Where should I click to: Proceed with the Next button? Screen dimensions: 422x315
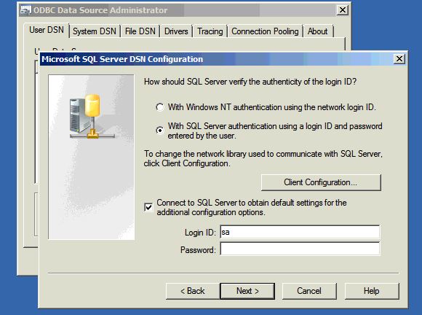[x=247, y=291]
